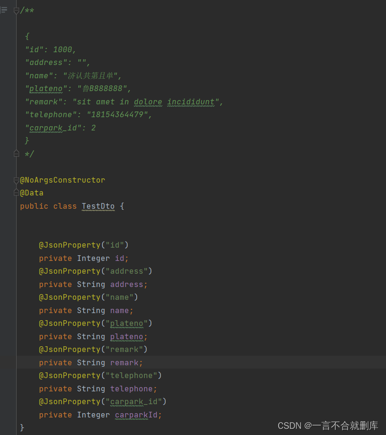Click the 'private String address;' line
Image resolution: width=386 pixels, height=435 pixels.
tap(93, 284)
